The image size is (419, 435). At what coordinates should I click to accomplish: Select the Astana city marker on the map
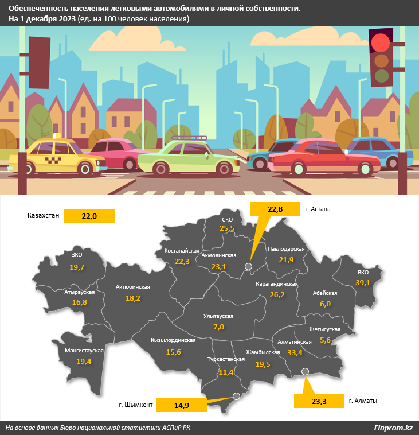tap(248, 266)
